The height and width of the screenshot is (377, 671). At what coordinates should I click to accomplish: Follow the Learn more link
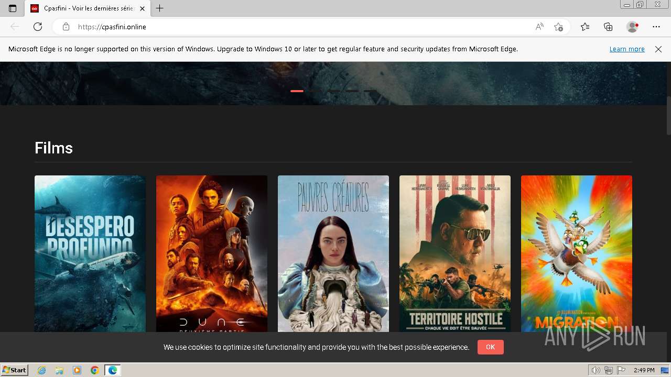tap(627, 49)
